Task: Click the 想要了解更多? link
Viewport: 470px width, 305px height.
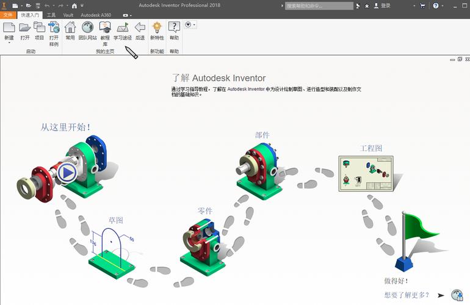Action: (x=407, y=295)
